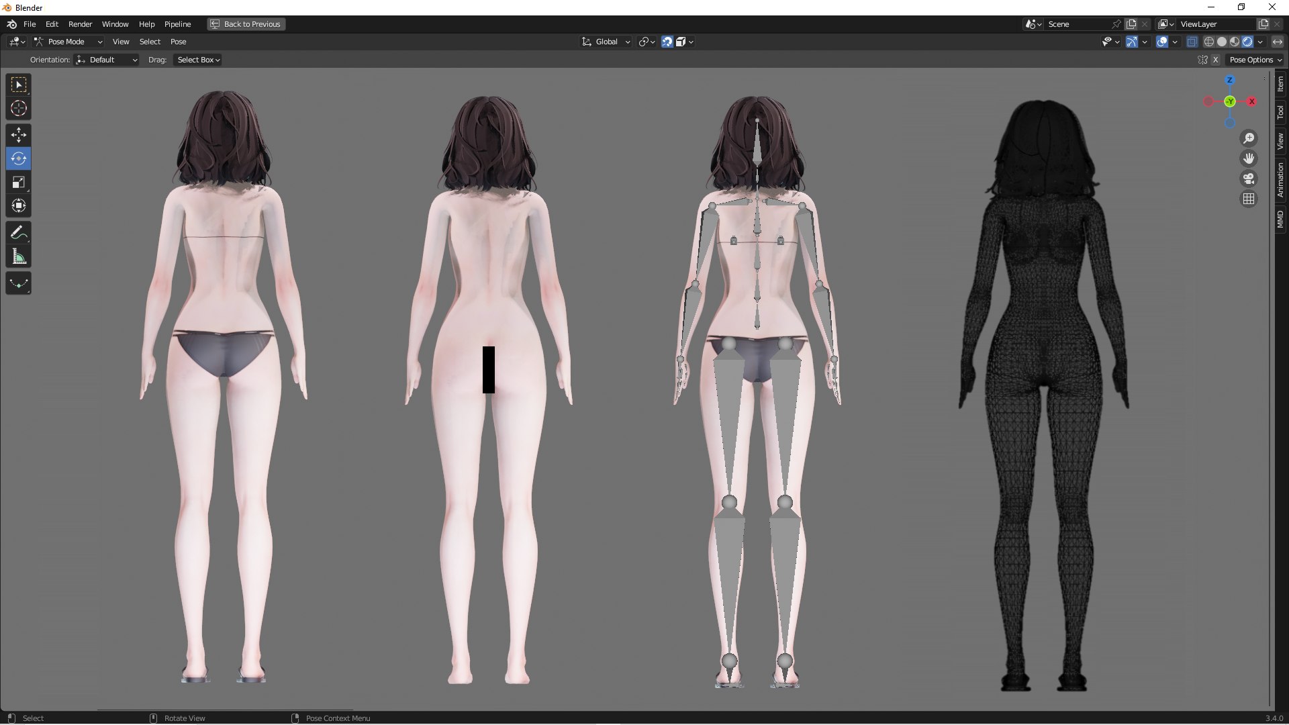The height and width of the screenshot is (725, 1289).
Task: Select the Cursor tool
Action: pos(18,108)
